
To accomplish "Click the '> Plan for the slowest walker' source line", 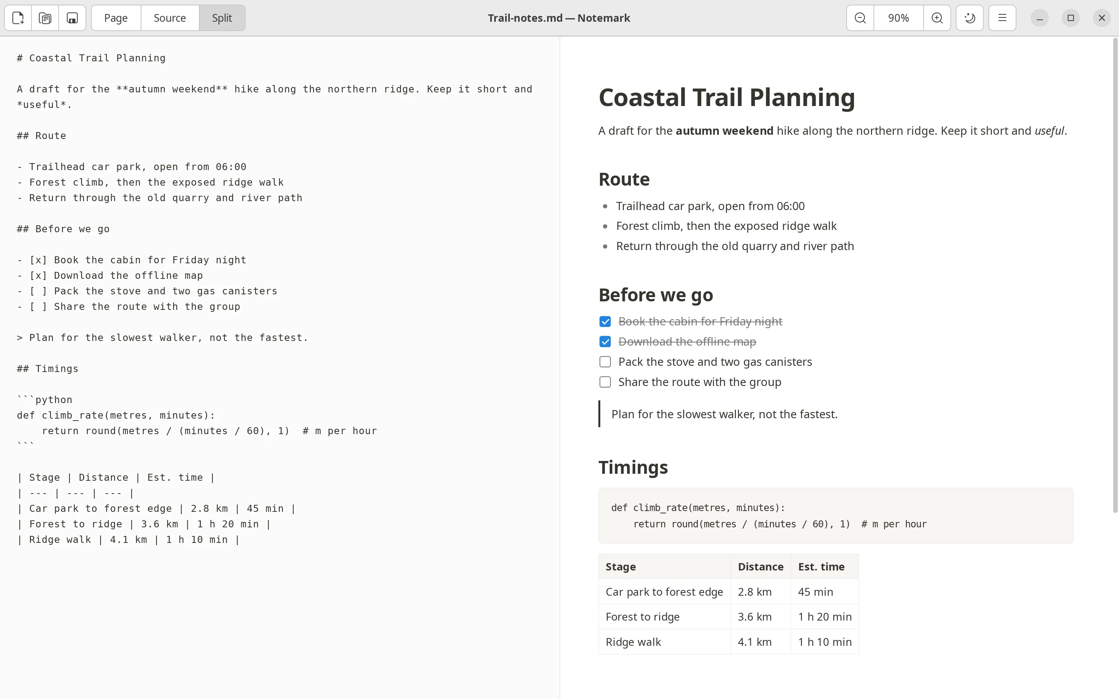I will tap(162, 338).
